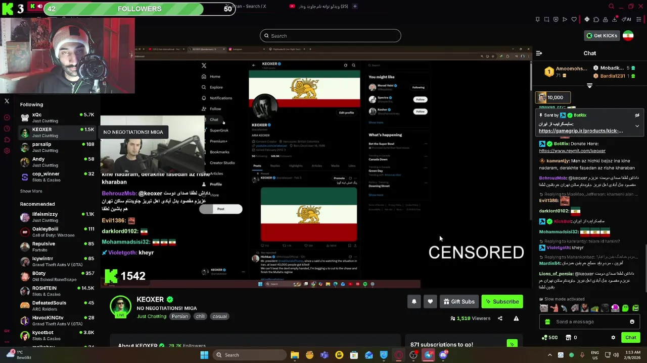Open Andy channel in the sidebar
This screenshot has height=363, width=647.
click(57, 162)
